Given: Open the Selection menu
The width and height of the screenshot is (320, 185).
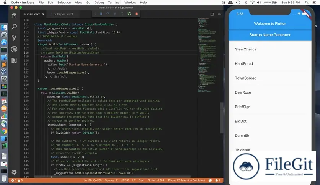Looking at the screenshot, I should coord(64,2).
